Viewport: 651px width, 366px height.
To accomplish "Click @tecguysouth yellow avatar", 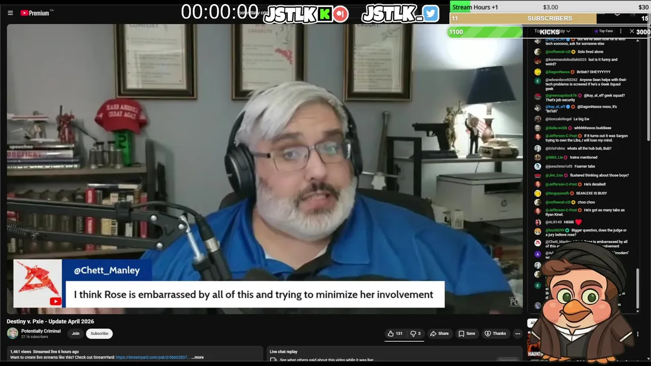I will [538, 193].
